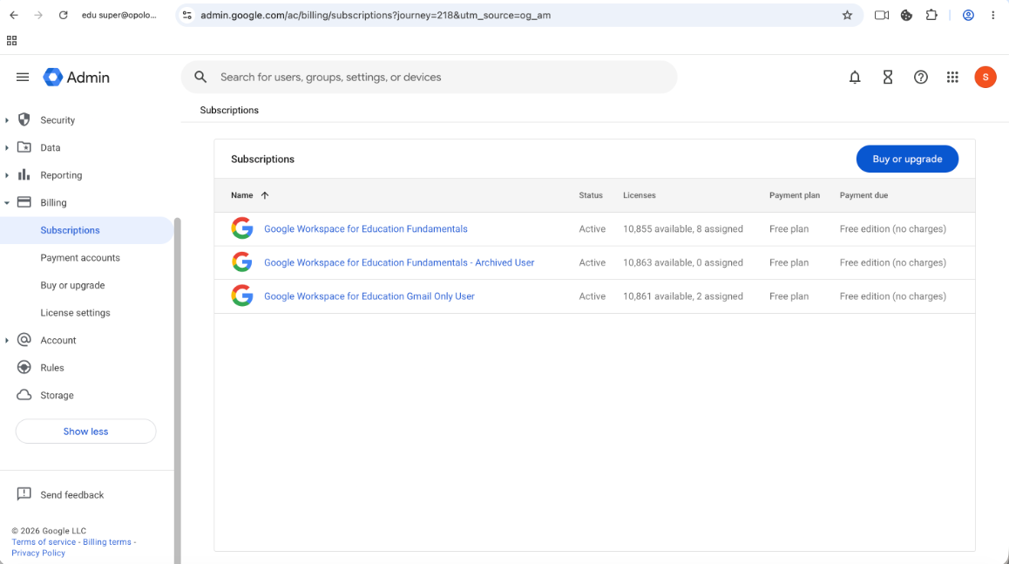Expand the Security section arrow
Image resolution: width=1009 pixels, height=564 pixels.
7,120
